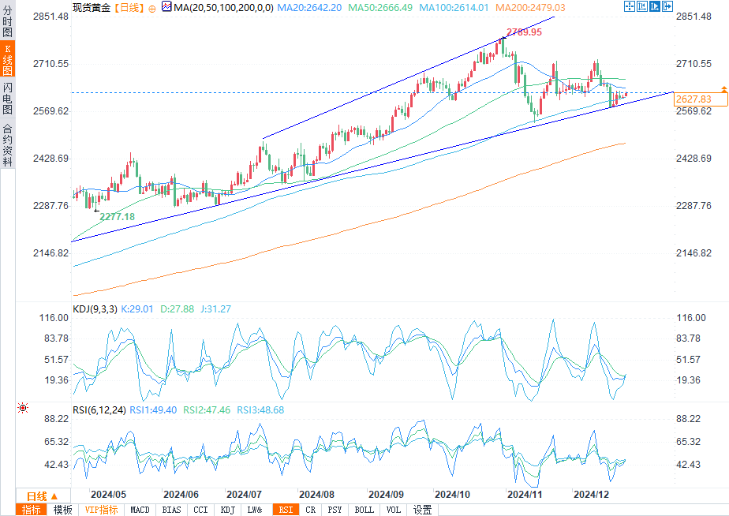Click the axis-with-left-arrow icon at top right
The image size is (729, 516).
click(642, 6)
